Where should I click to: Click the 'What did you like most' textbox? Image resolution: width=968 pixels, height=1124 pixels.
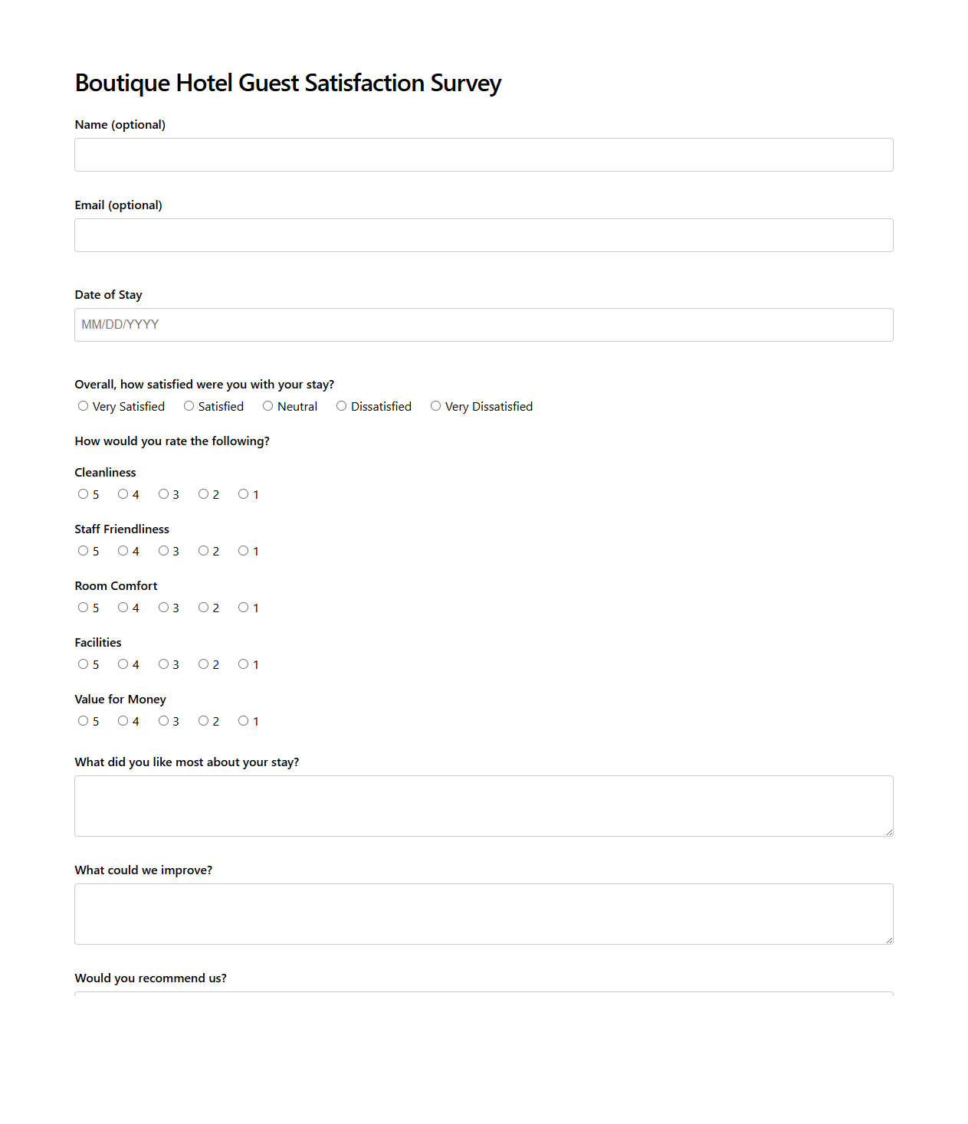tap(483, 805)
